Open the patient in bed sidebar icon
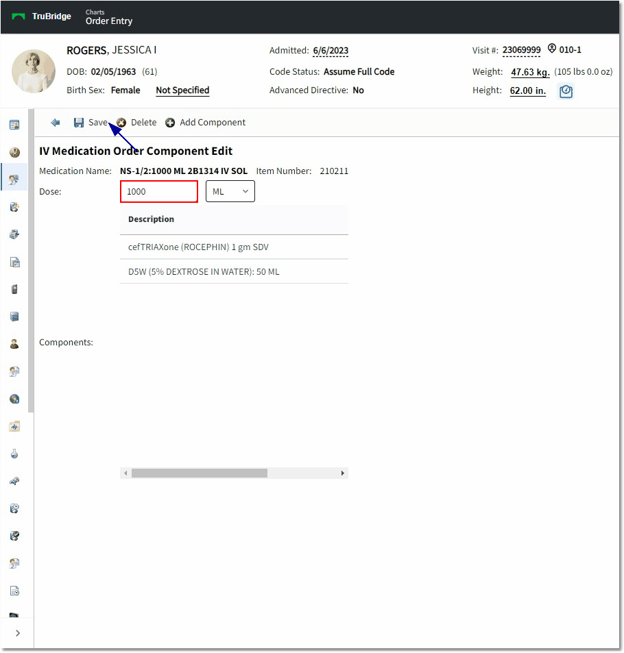Viewport: 624px width, 653px height. 14,481
